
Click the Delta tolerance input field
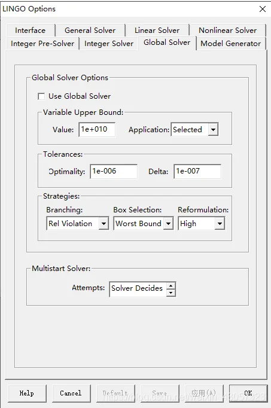pyautogui.click(x=197, y=171)
